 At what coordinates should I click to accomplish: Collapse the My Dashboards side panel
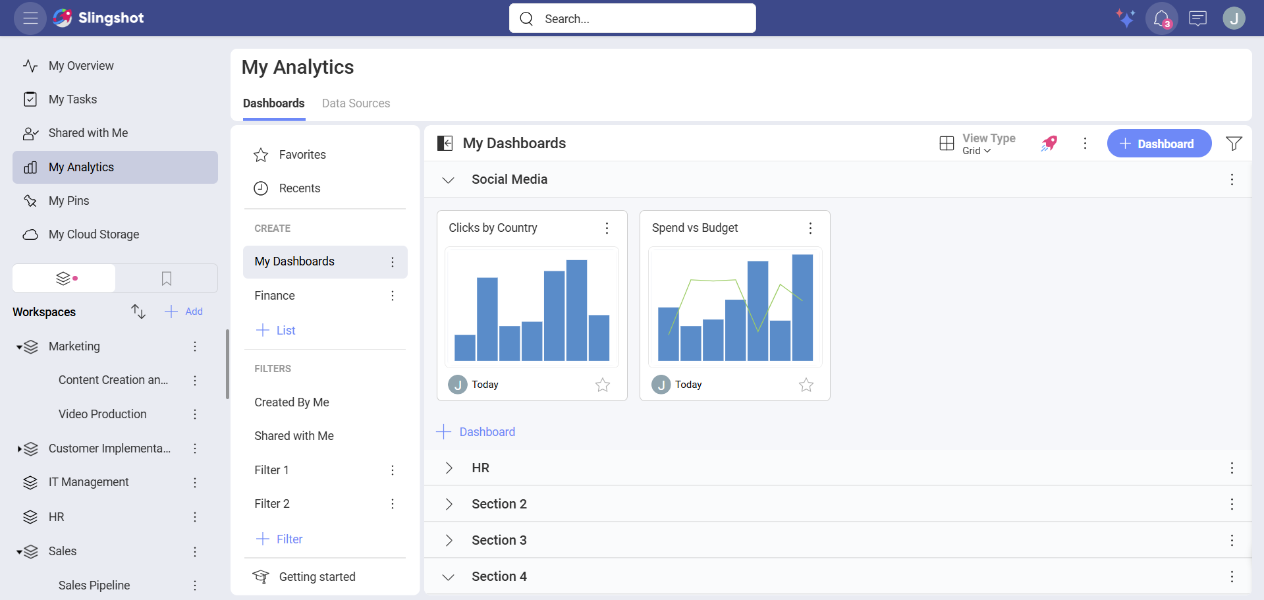pyautogui.click(x=445, y=143)
